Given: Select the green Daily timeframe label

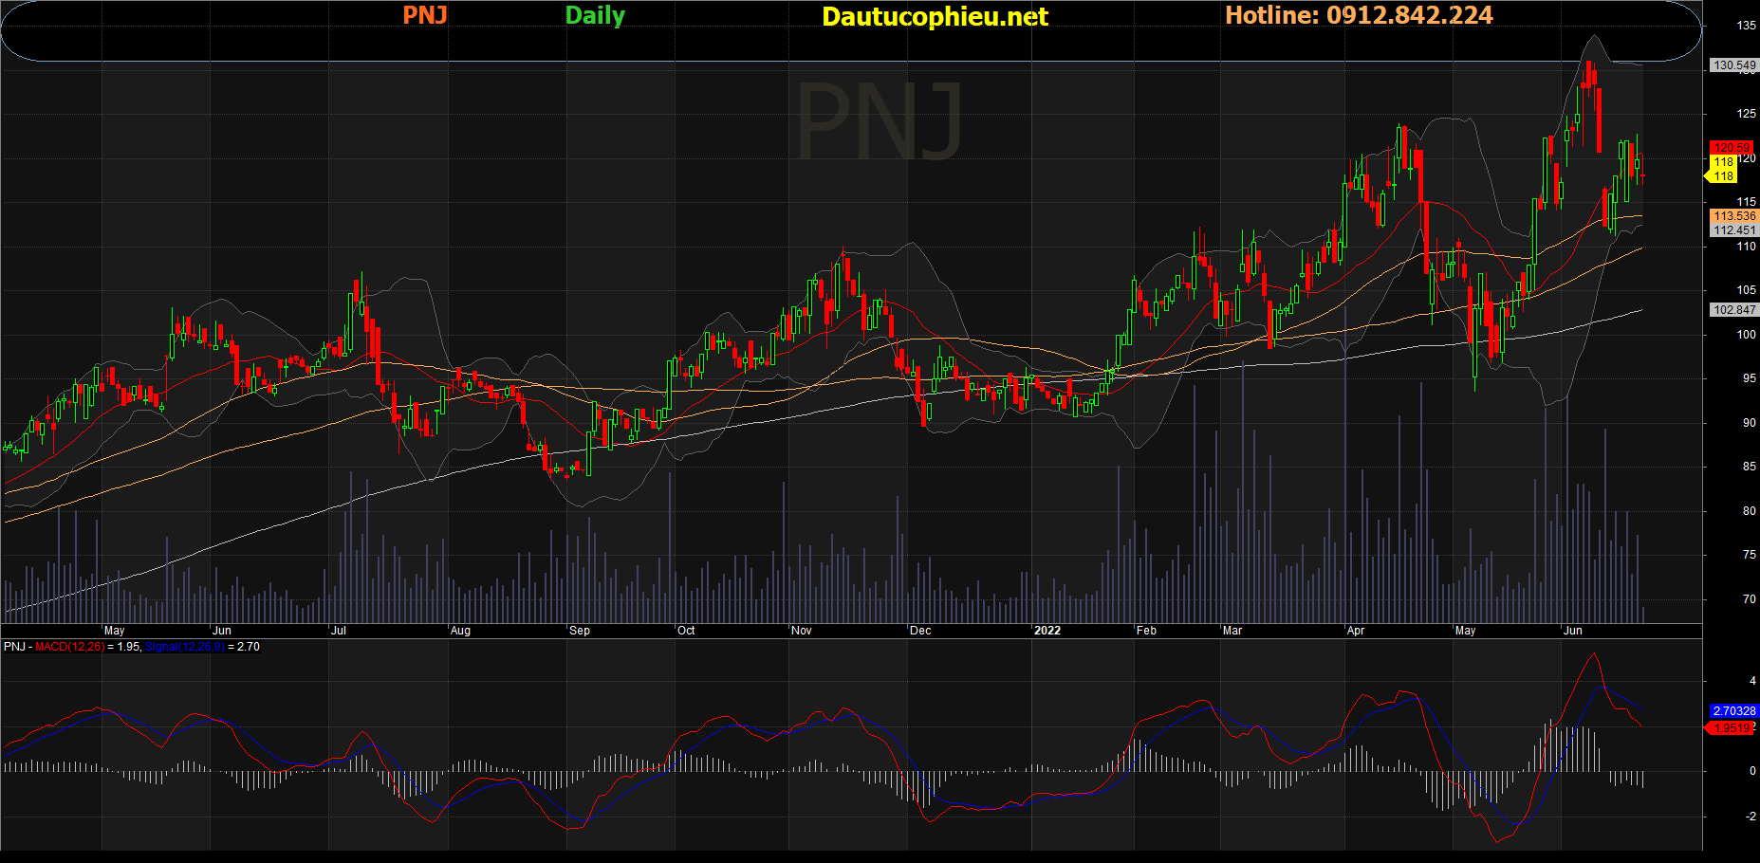Looking at the screenshot, I should point(595,15).
